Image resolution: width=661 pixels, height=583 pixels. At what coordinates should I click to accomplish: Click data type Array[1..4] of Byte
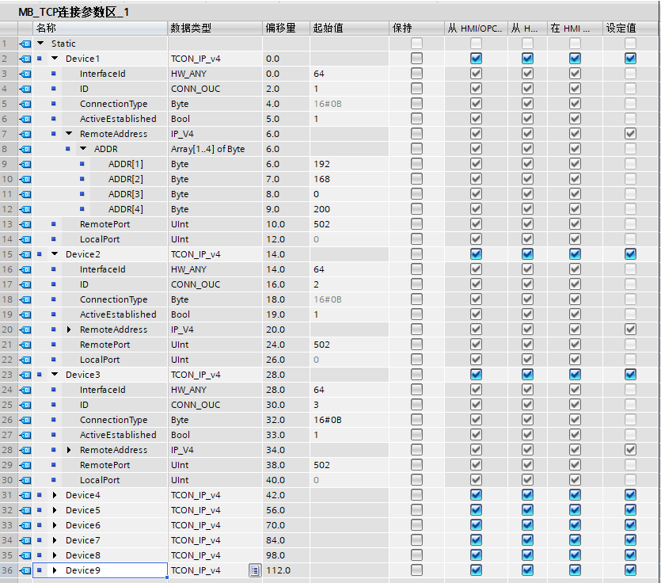click(x=208, y=149)
